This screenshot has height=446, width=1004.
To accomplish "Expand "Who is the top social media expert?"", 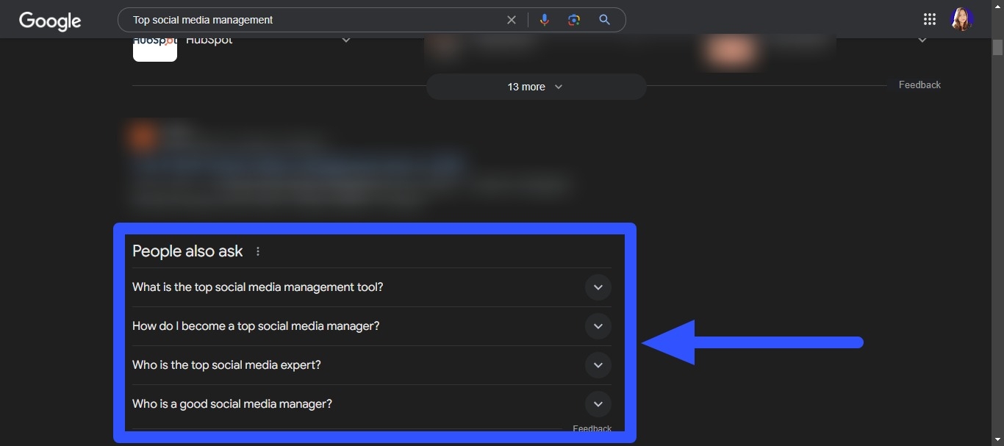I will coord(598,365).
